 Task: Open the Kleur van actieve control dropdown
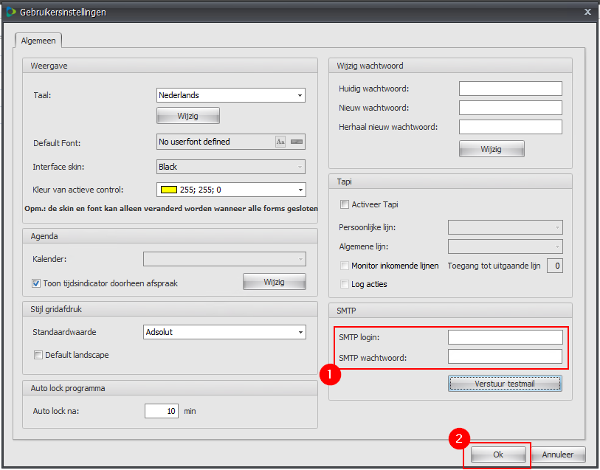[300, 190]
